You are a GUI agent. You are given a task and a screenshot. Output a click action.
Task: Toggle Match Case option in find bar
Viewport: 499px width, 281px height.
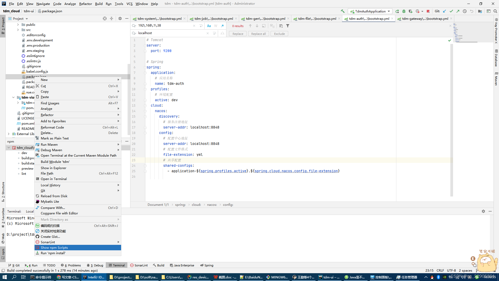209,26
